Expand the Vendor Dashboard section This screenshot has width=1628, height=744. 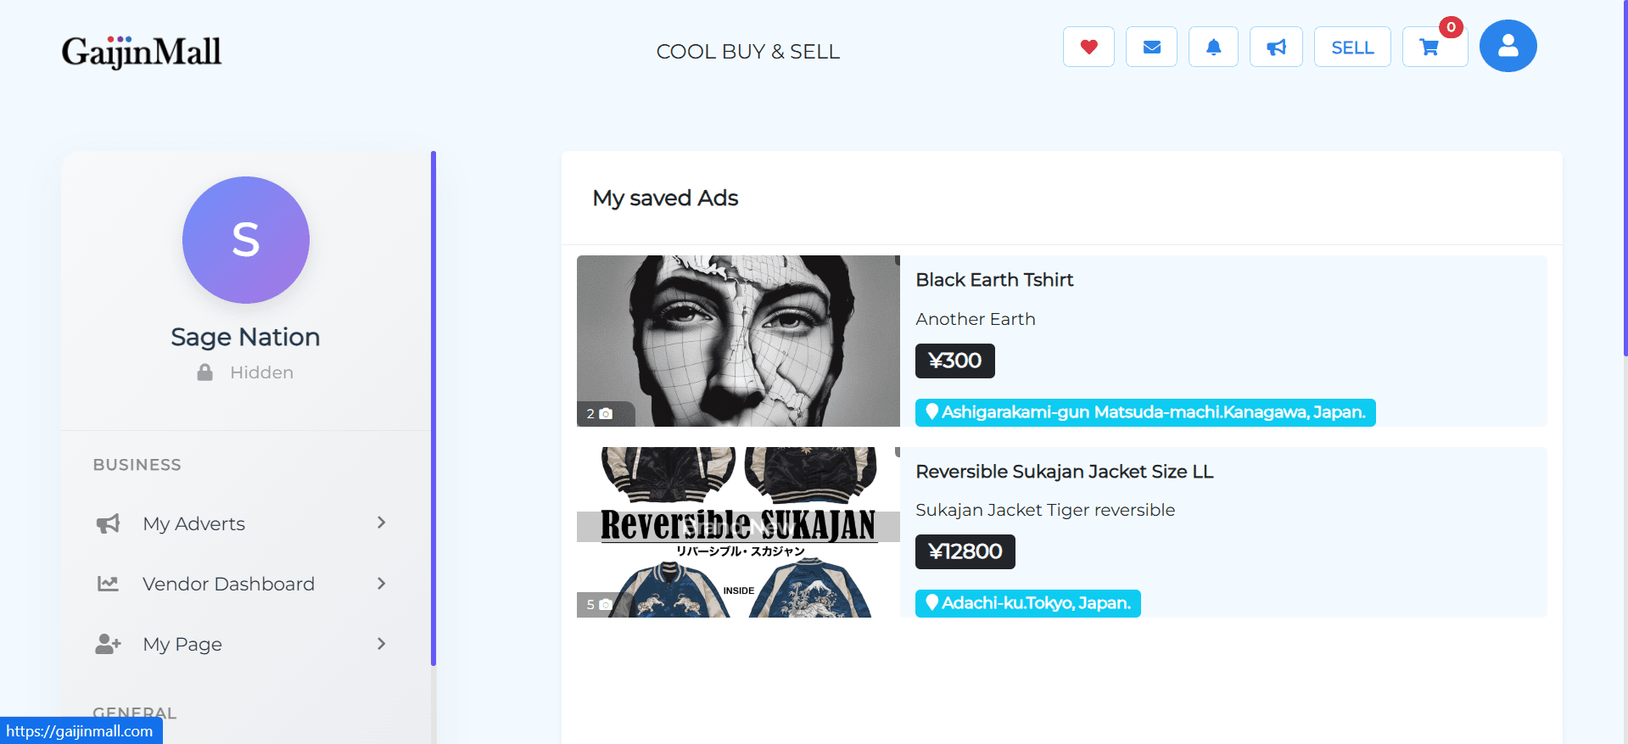click(x=383, y=584)
